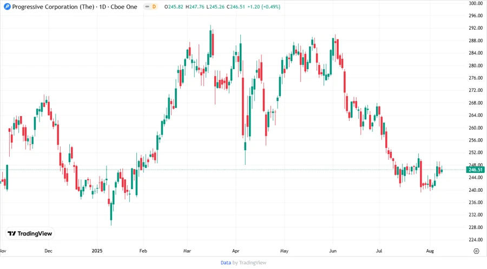Click the 'by TradingView' attribution text
Viewport: 487px width, 269px height.
(249, 263)
